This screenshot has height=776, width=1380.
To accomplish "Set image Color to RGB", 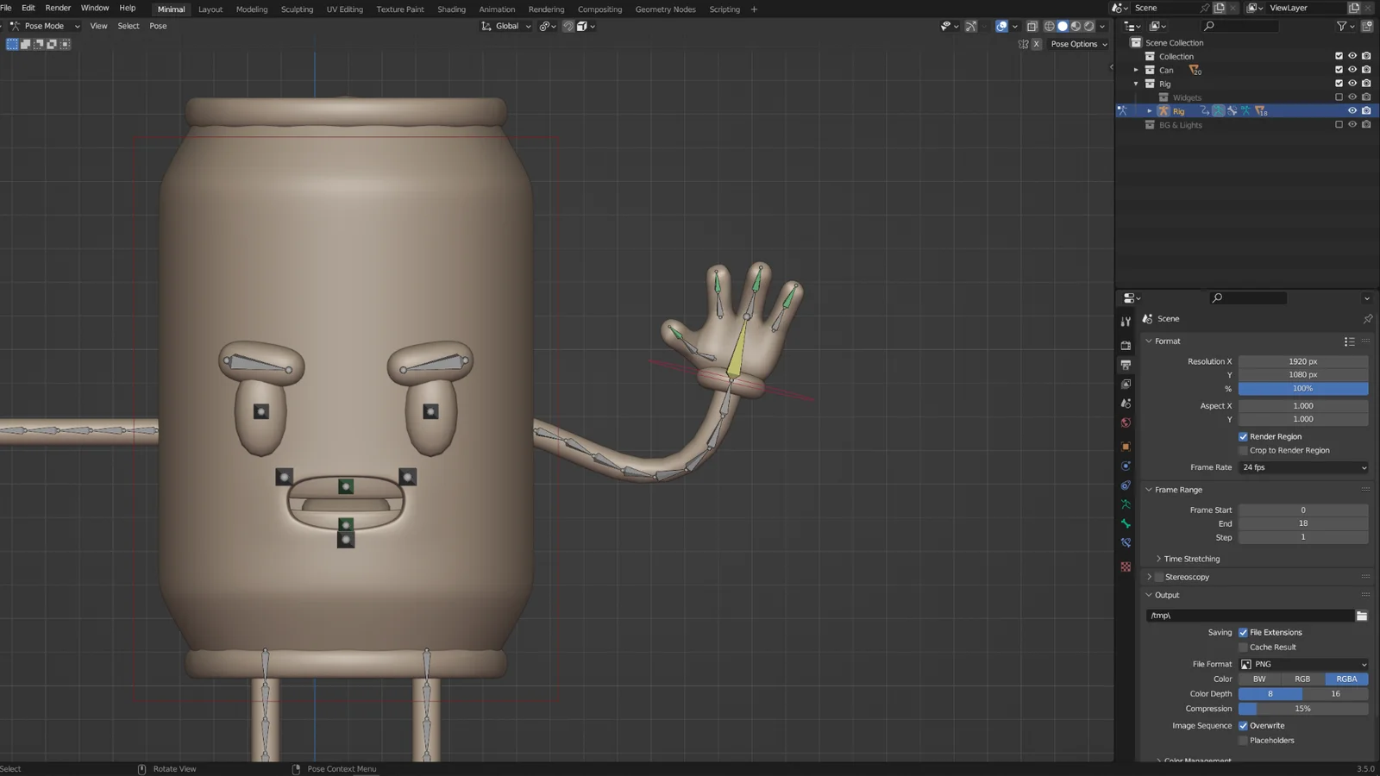I will pos(1302,679).
